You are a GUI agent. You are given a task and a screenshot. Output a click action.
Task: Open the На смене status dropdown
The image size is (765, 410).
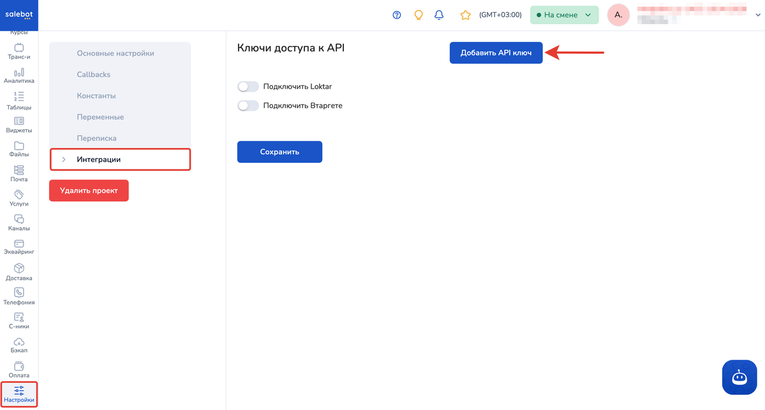coord(565,15)
